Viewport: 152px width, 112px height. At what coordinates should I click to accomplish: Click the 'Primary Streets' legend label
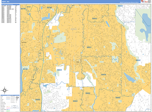click(x=3, y=102)
